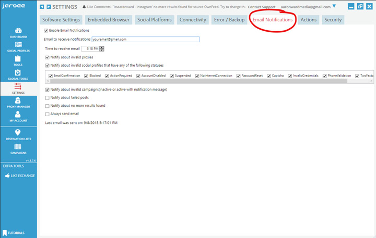Screen dimensions: 376x238
Task: Click the v1.8.7.6 version label
Action: 31,160
